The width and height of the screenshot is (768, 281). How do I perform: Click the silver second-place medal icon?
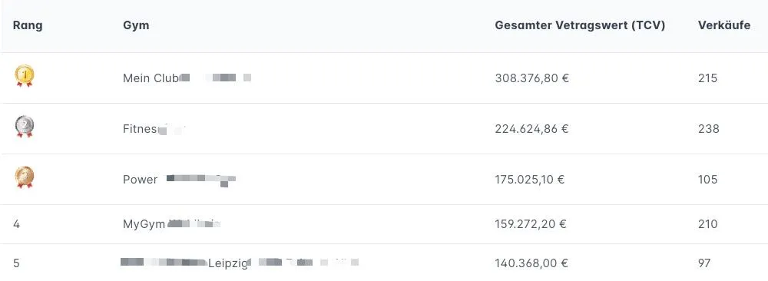click(25, 127)
